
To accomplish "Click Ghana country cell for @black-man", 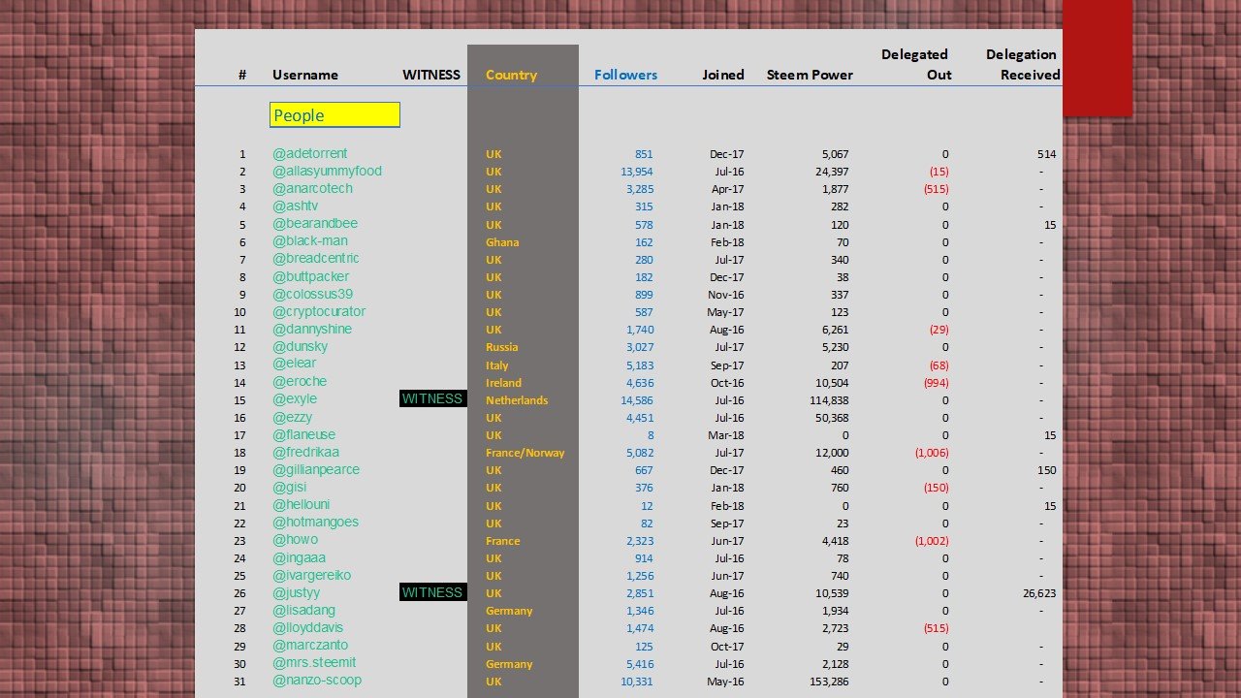I will point(502,242).
